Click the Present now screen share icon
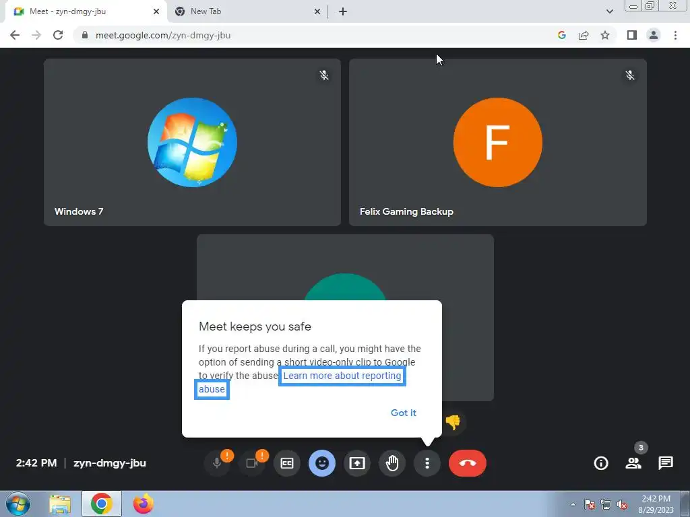690x517 pixels. (357, 463)
